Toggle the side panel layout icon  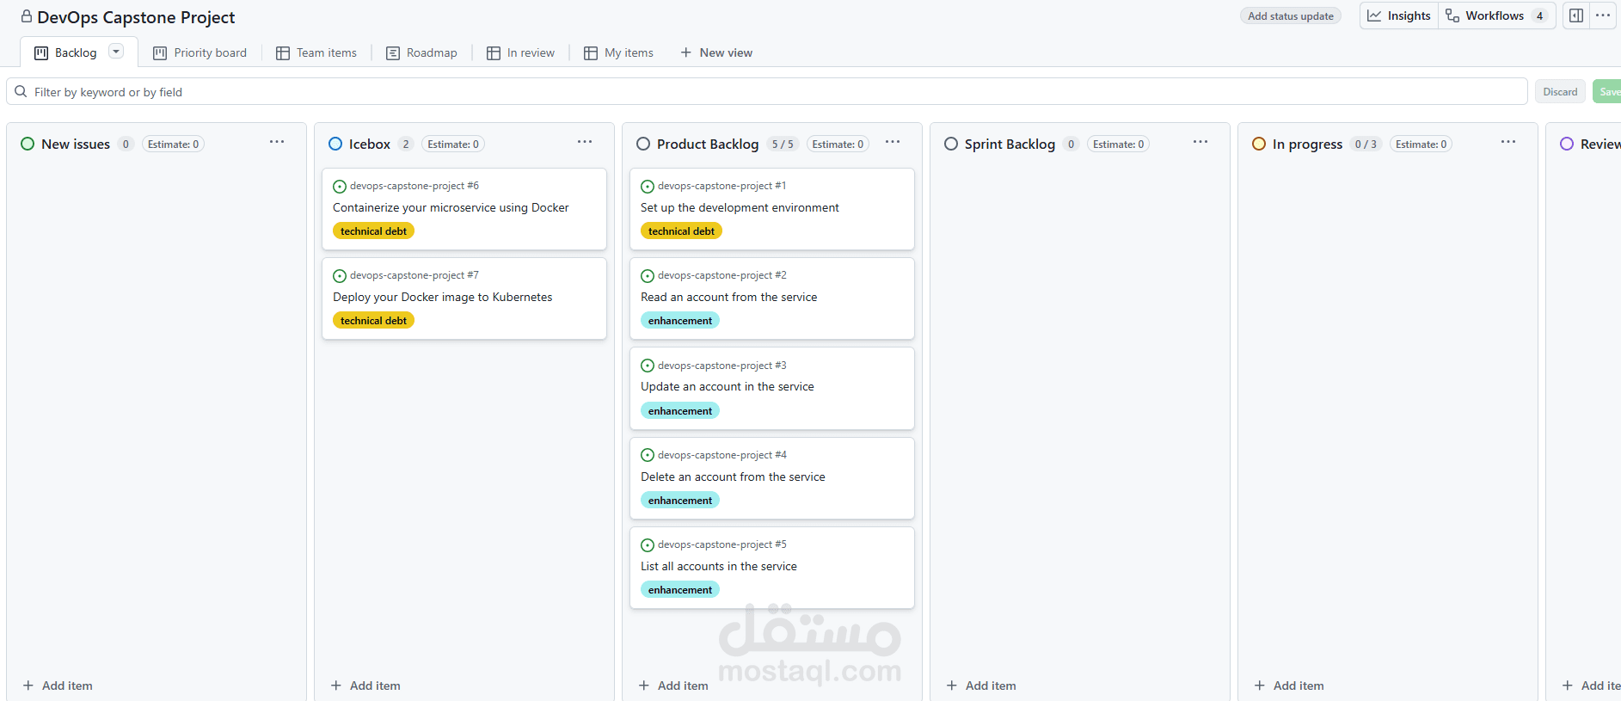click(x=1576, y=15)
